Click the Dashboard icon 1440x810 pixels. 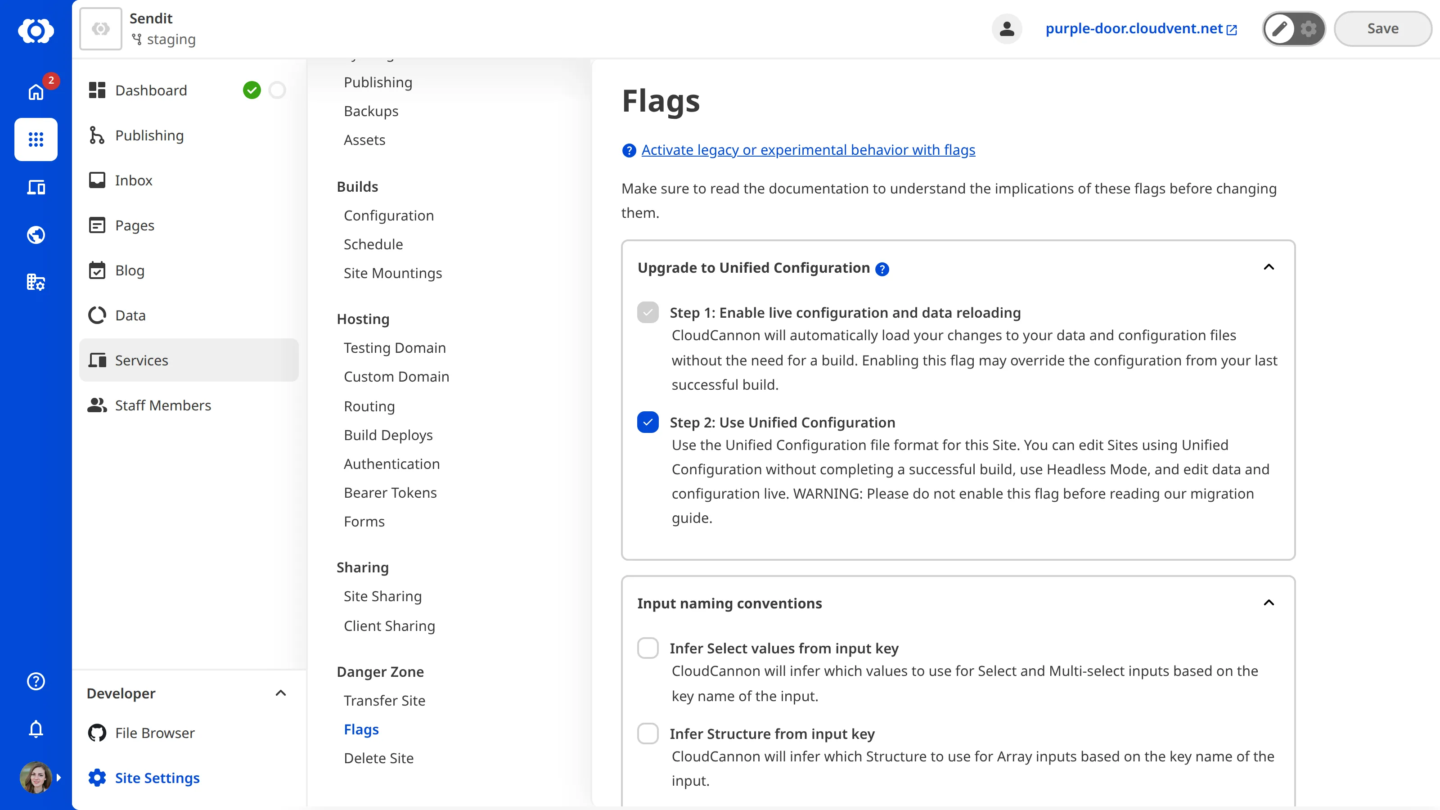pos(97,90)
